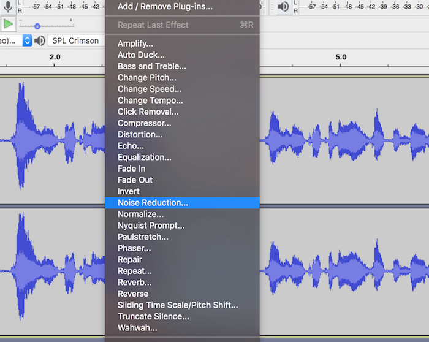Click the microphone recording meter icon
This screenshot has width=429, height=342.
(8, 7)
